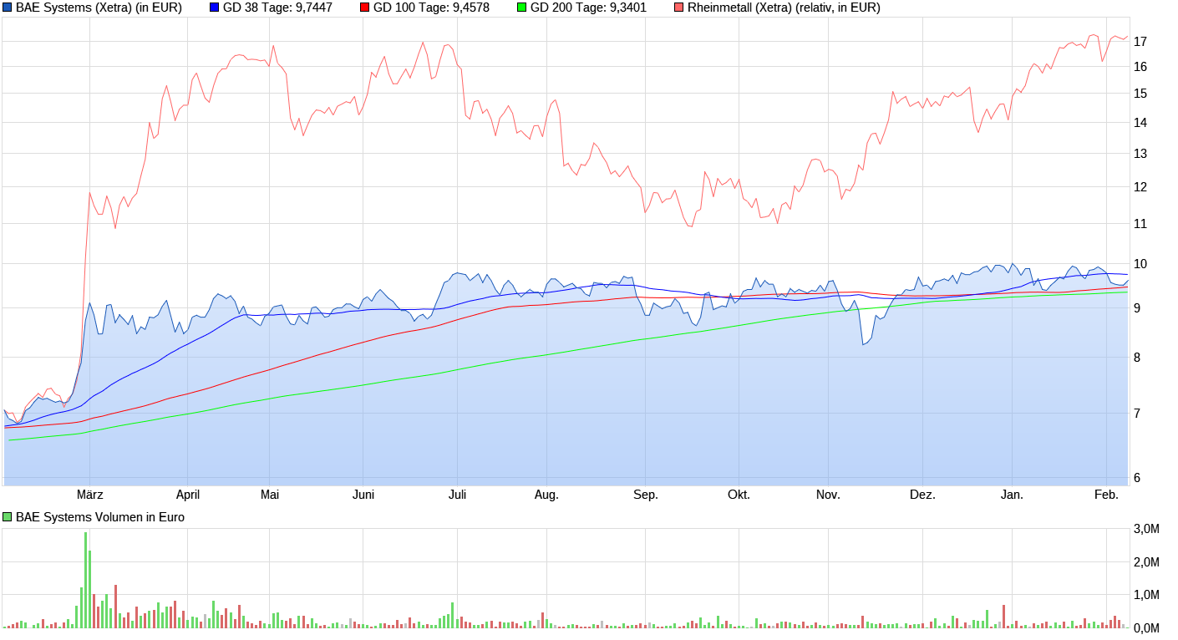Screen dimensions: 1178x640
Task: Click the price axis value 6
Action: coord(1137,477)
